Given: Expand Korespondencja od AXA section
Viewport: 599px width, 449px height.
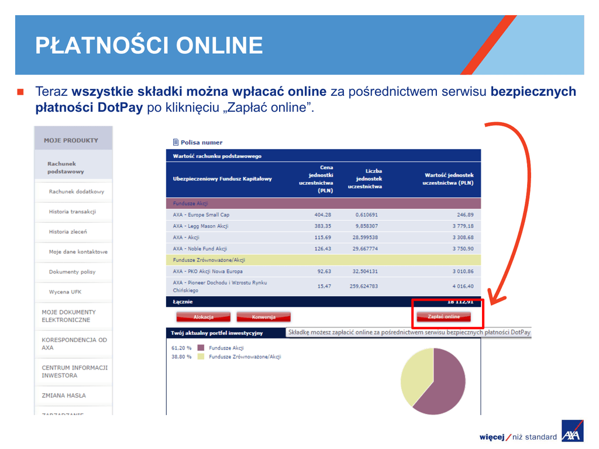Looking at the screenshot, I should [74, 344].
